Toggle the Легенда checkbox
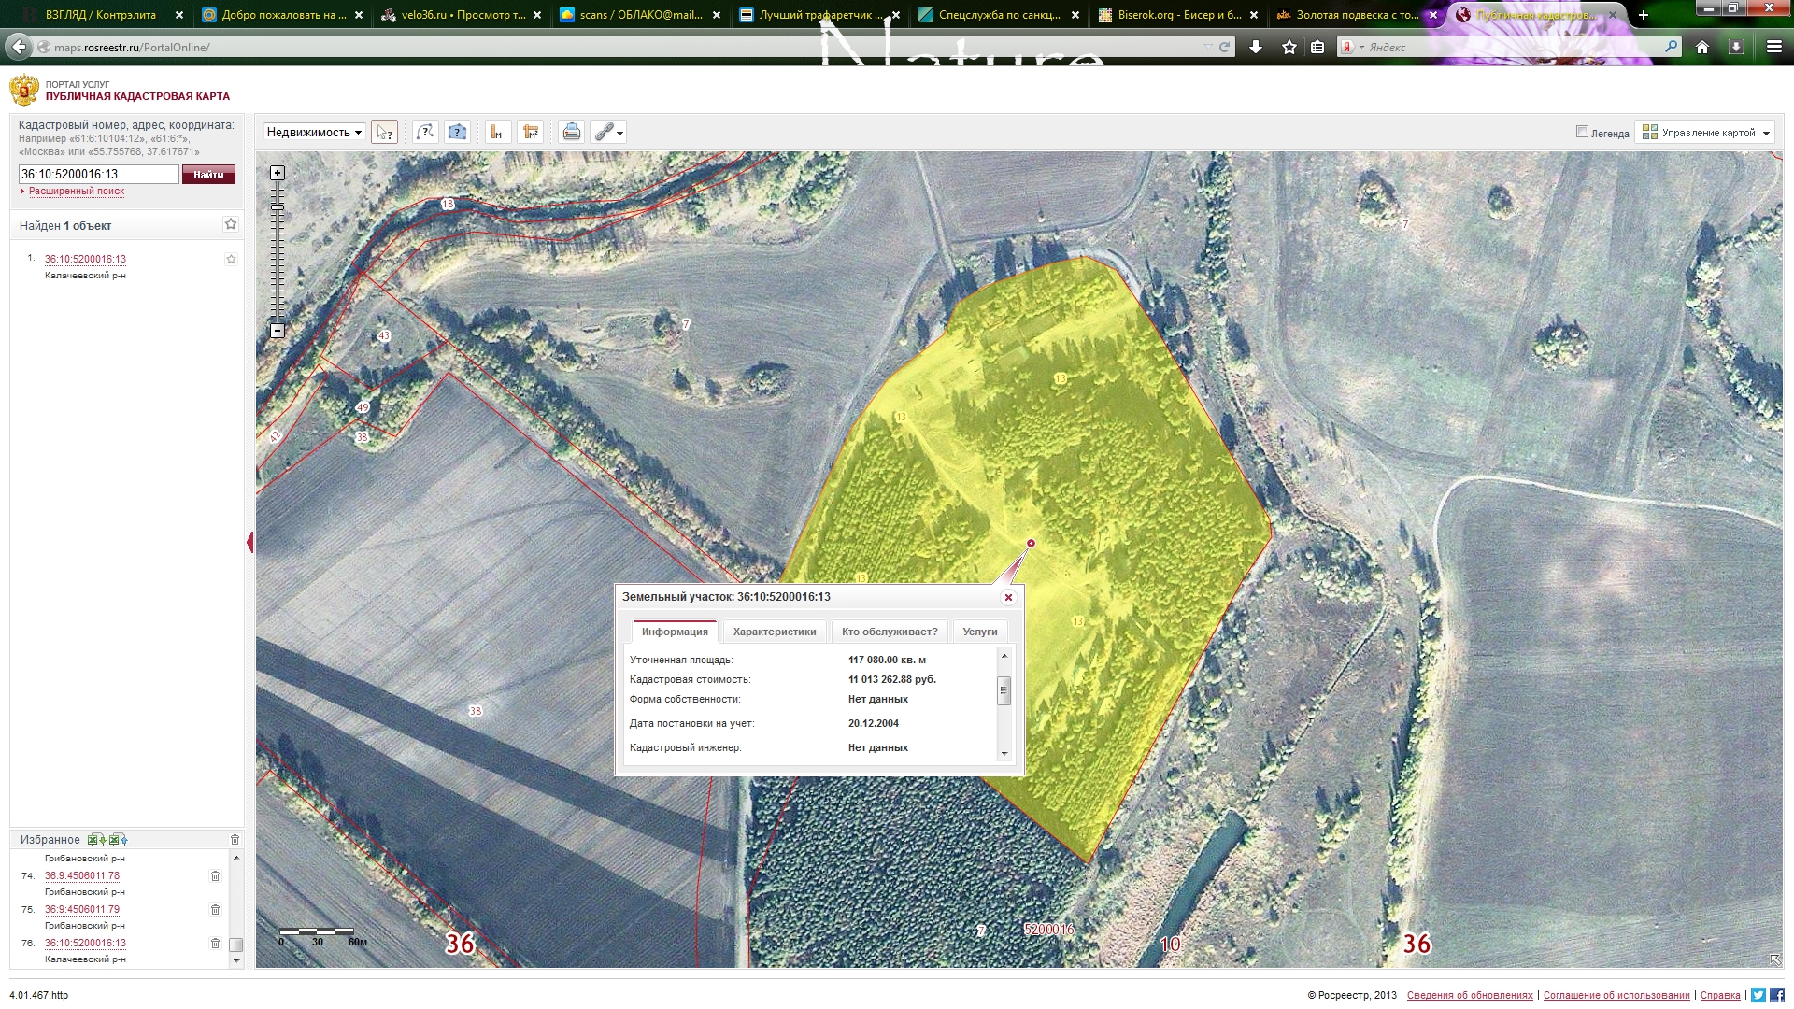Screen dimensions: 1794x1009 (1582, 132)
